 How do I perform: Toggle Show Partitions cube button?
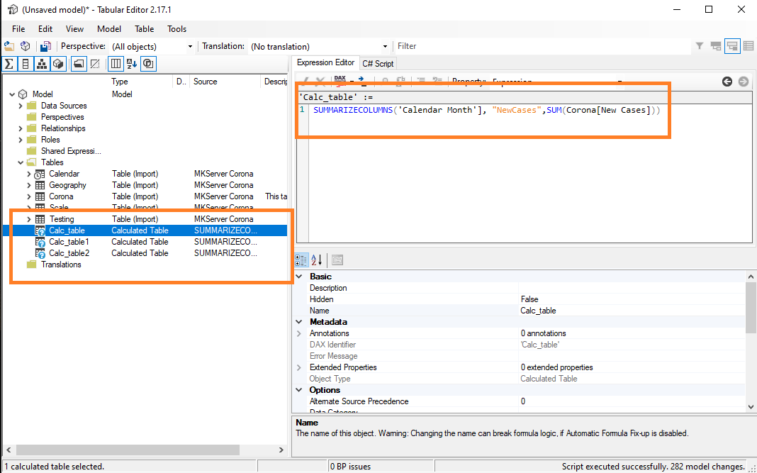[x=58, y=64]
